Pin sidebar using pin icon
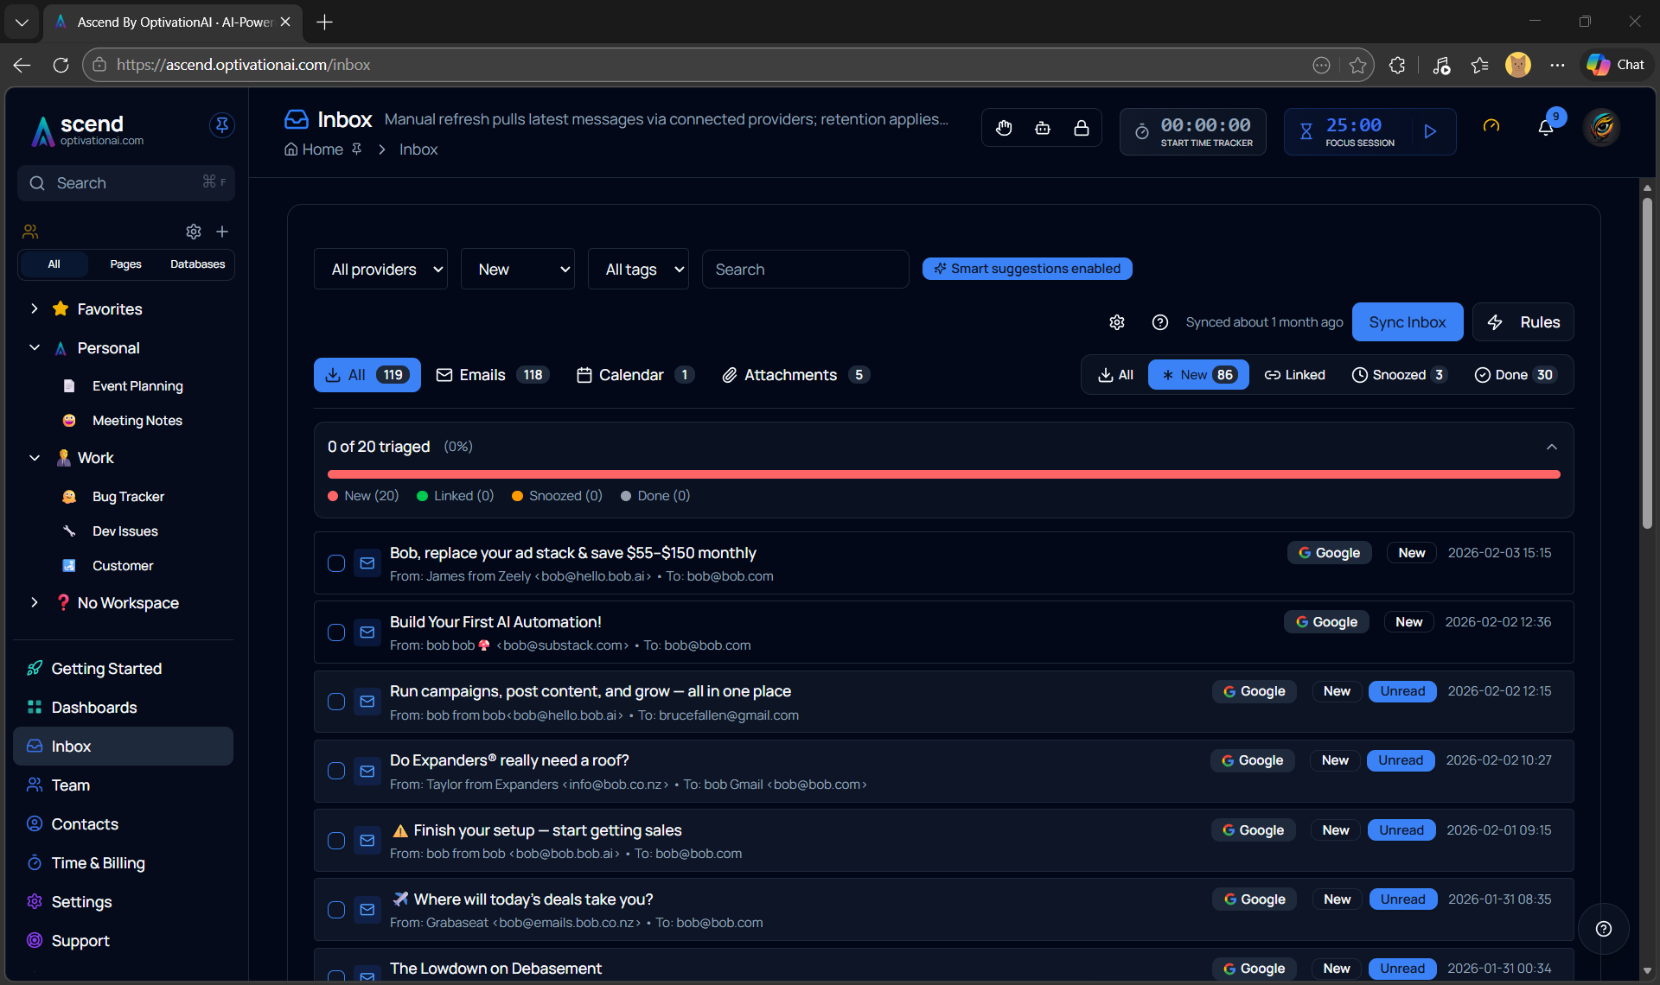Viewport: 1660px width, 985px height. tap(222, 125)
